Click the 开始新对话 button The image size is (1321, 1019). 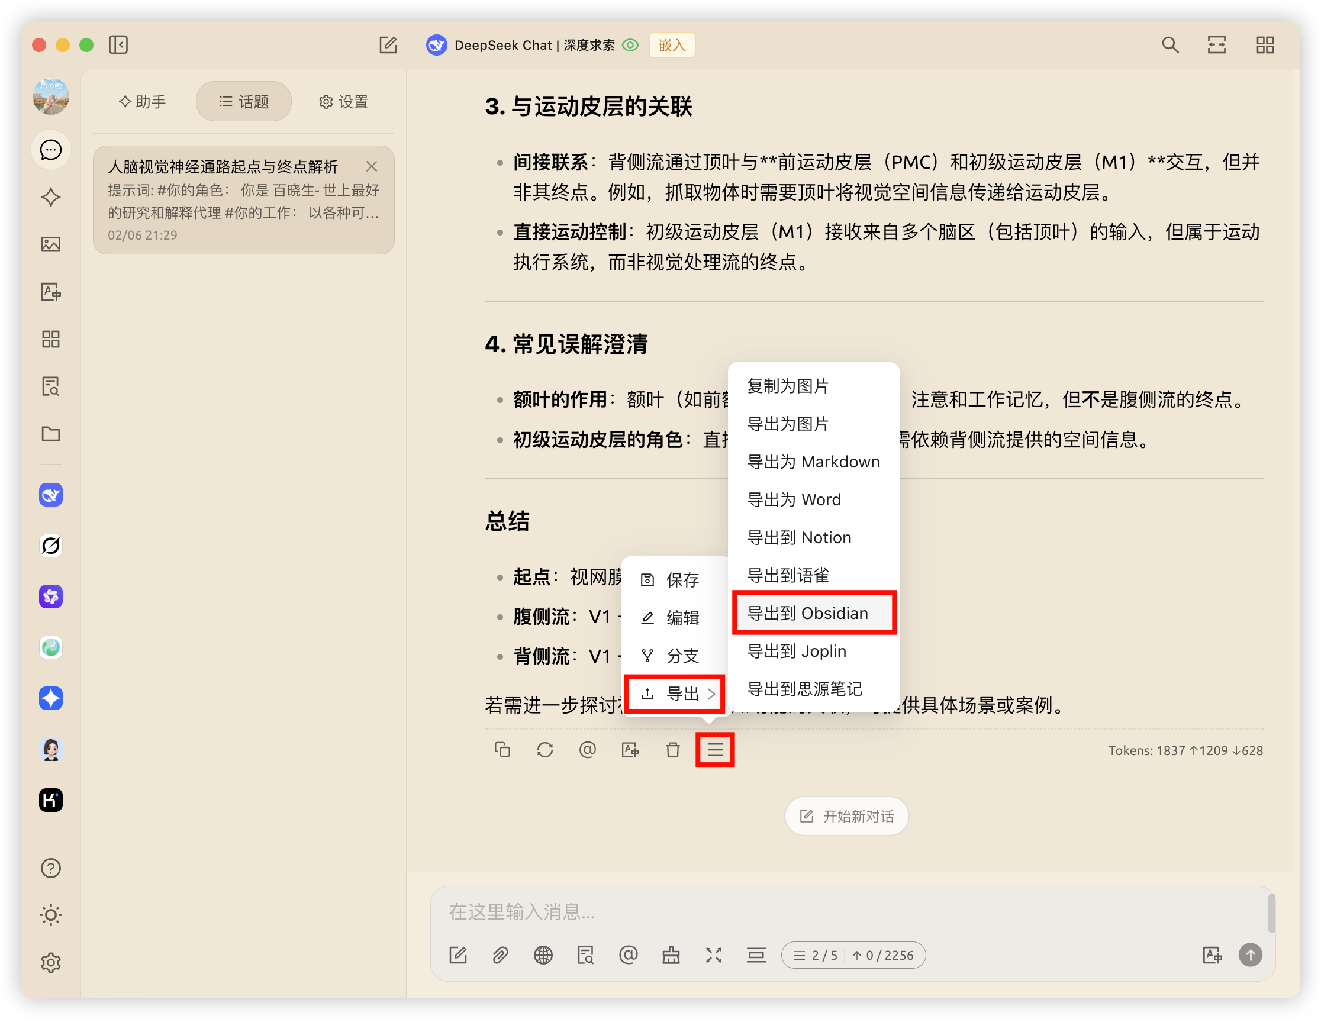tap(846, 817)
